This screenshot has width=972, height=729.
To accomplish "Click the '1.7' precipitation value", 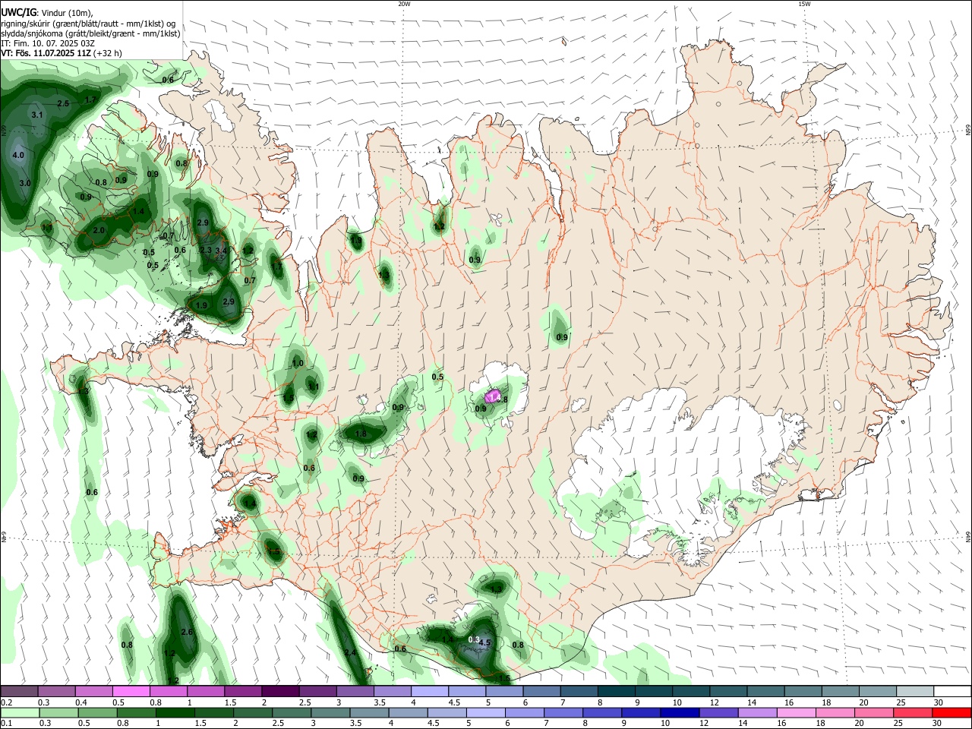I will pos(90,100).
